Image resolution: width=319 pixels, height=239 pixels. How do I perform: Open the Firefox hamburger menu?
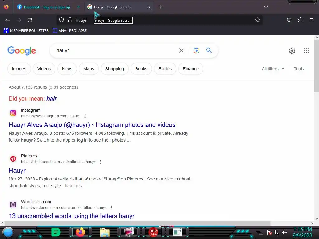311,20
